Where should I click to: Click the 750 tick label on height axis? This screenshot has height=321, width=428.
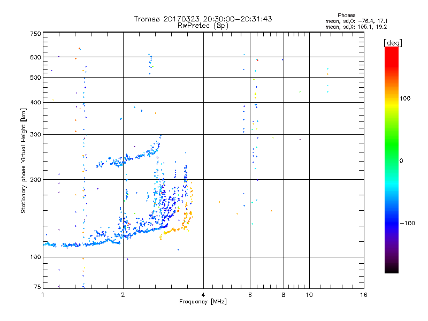point(36,34)
